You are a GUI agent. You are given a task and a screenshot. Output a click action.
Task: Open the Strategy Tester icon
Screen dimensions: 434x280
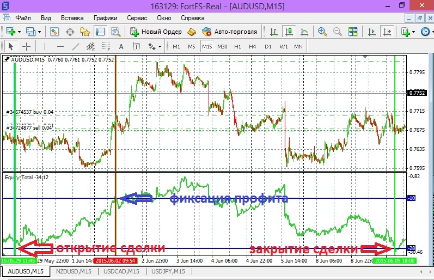coord(115,32)
